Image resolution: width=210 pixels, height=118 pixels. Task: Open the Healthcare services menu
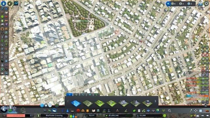click(x=78, y=111)
